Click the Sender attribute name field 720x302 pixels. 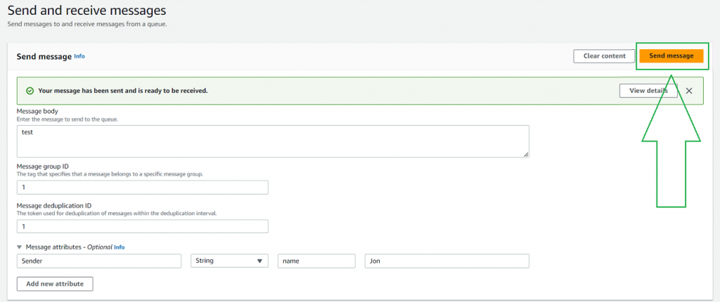click(x=99, y=261)
